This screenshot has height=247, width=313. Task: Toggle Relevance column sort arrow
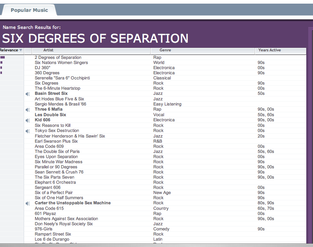21,50
